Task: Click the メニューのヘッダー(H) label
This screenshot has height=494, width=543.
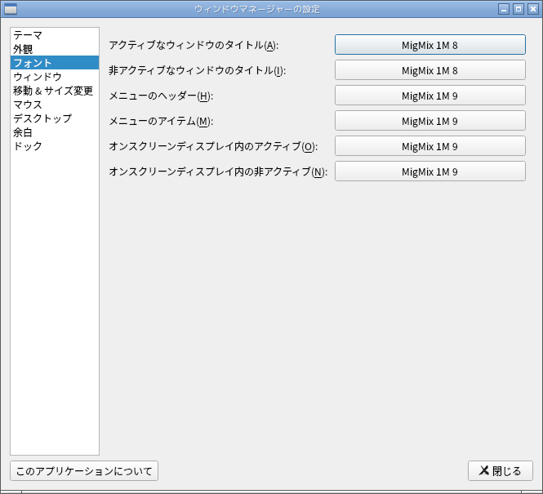Action: coord(161,96)
